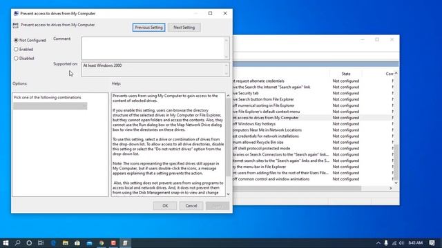The height and width of the screenshot is (248, 442).
Task: Close the policy dialog window
Action: 225,13
